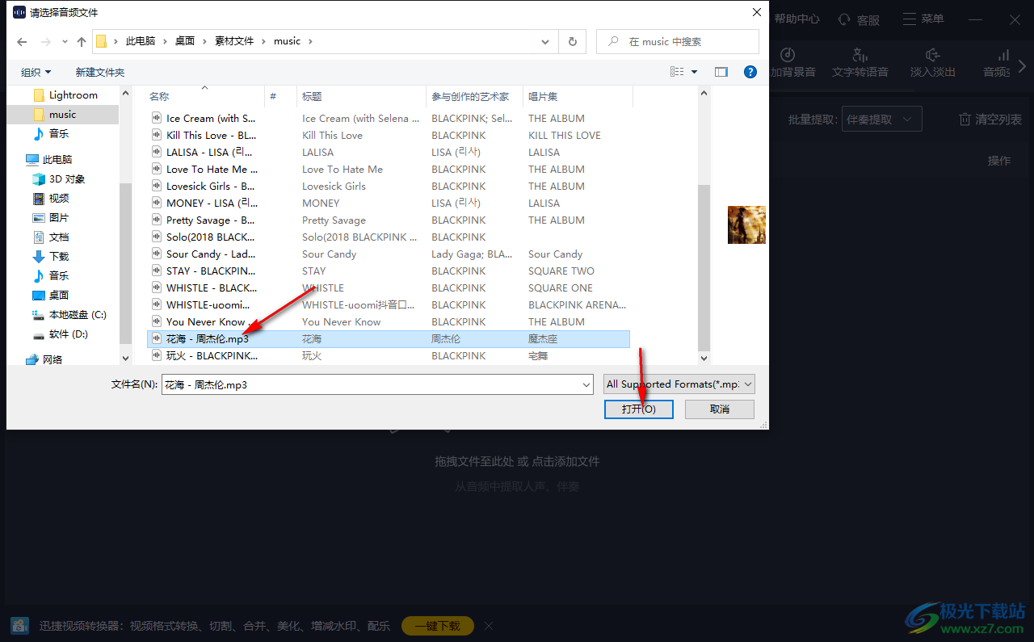Screen dimensions: 1034x642
Task: Toggle the preview pane icon
Action: click(x=721, y=72)
